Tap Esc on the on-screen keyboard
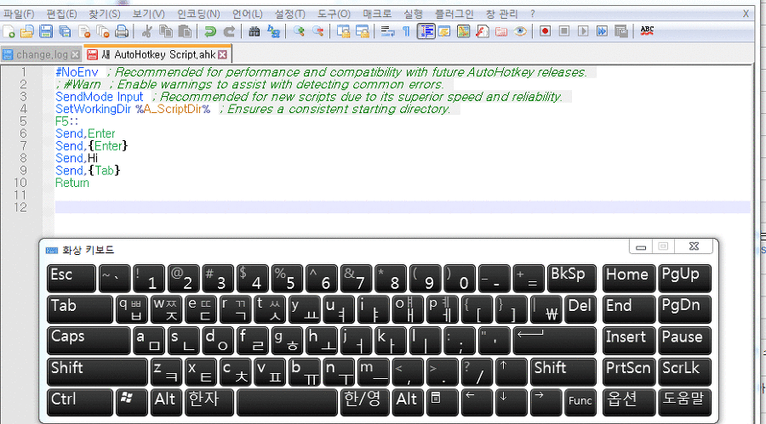 [x=71, y=278]
